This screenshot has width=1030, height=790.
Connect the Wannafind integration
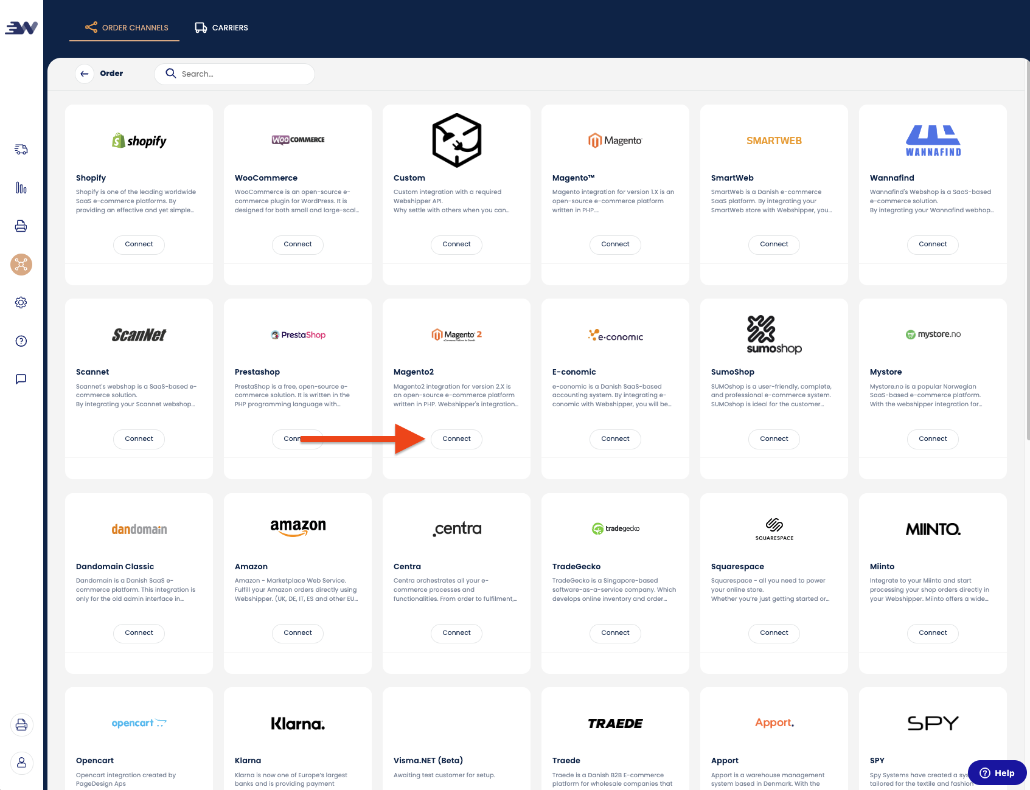(x=933, y=244)
